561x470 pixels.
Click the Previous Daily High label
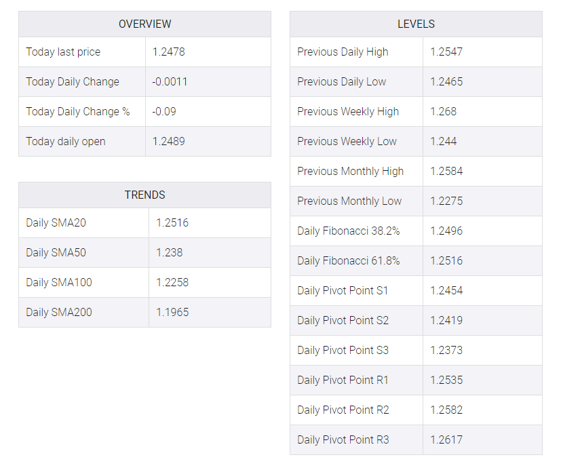[343, 52]
